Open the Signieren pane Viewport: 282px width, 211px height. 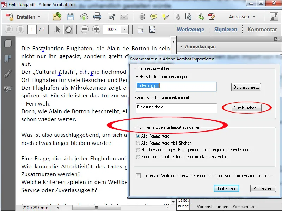(x=226, y=30)
